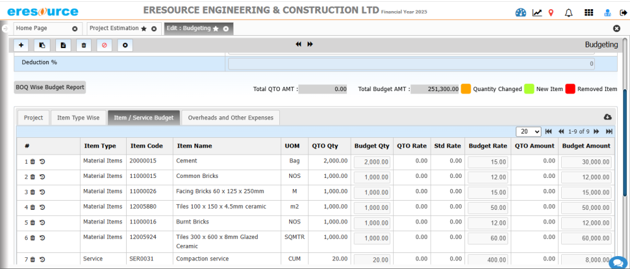This screenshot has height=269, width=630.
Task: Delete the Cement row using trash icon
Action: pos(33,162)
